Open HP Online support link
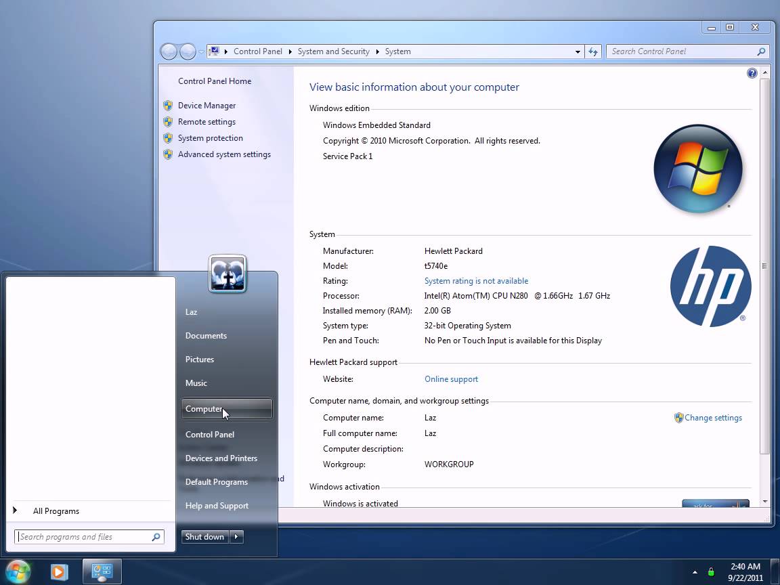The height and width of the screenshot is (585, 780). coord(451,379)
